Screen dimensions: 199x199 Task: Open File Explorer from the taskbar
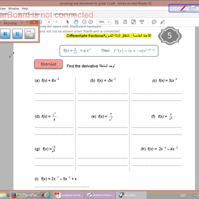click(3, 195)
